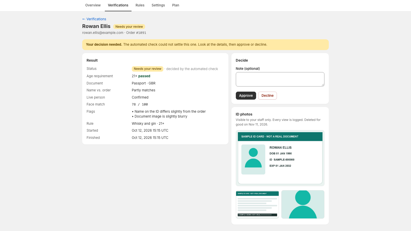Click the rule 'Whisky and gin · 21+'
This screenshot has height=231, width=411.
(x=148, y=123)
